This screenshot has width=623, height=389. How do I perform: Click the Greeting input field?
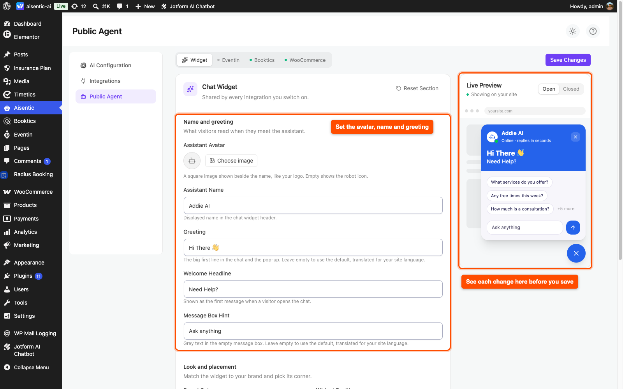313,247
